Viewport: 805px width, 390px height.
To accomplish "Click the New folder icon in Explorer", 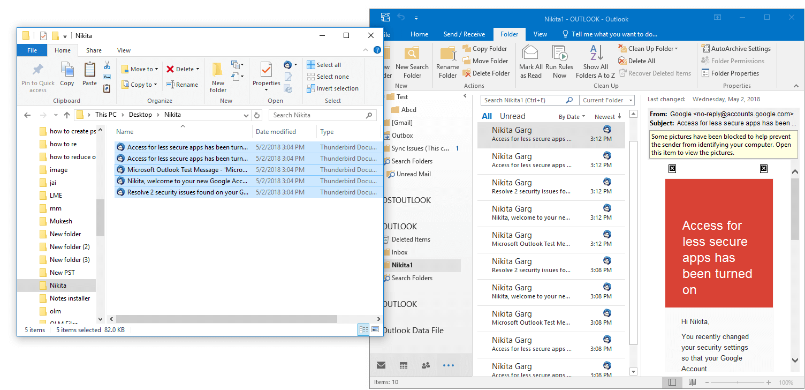I will 218,78.
